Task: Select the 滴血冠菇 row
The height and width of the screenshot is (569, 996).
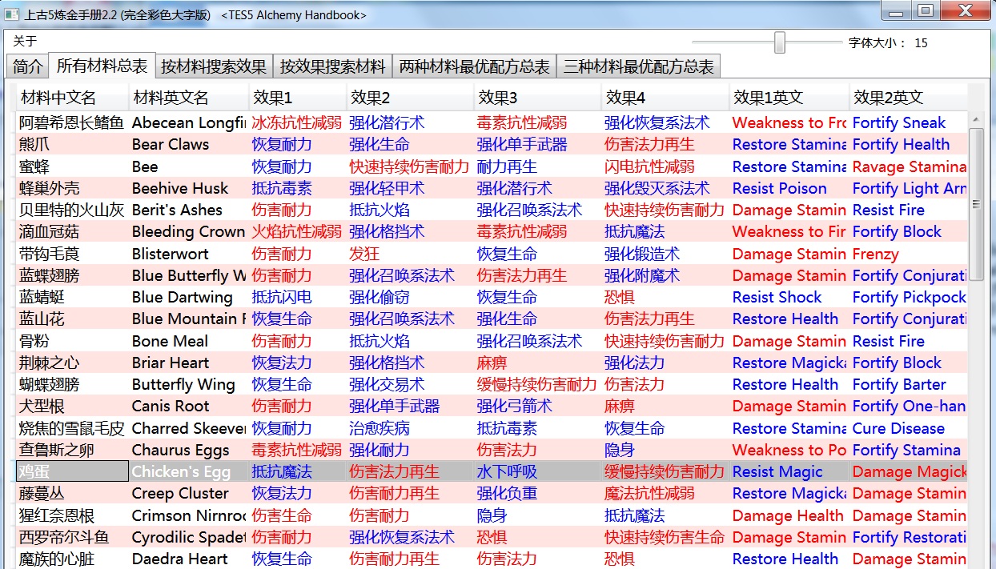Action: click(492, 232)
